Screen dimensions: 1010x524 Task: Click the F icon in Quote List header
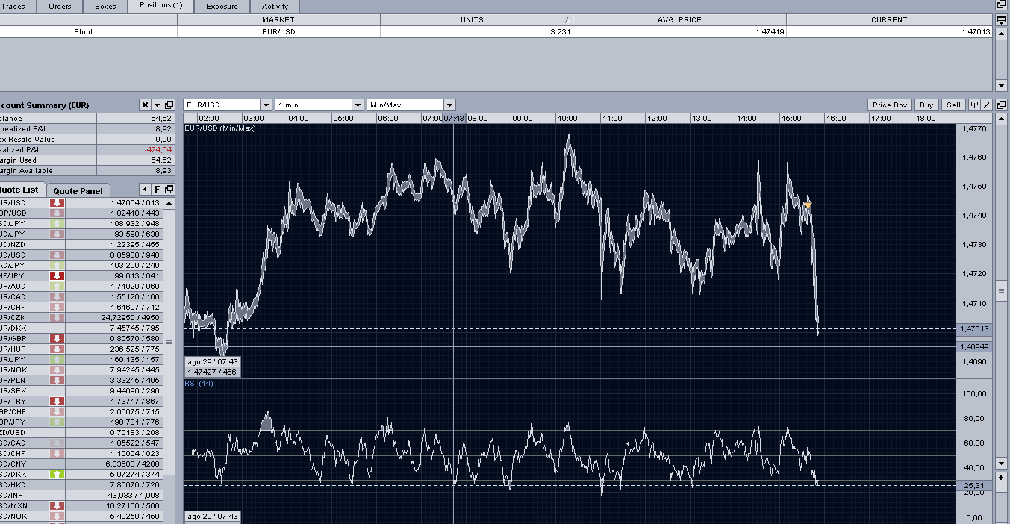click(158, 190)
